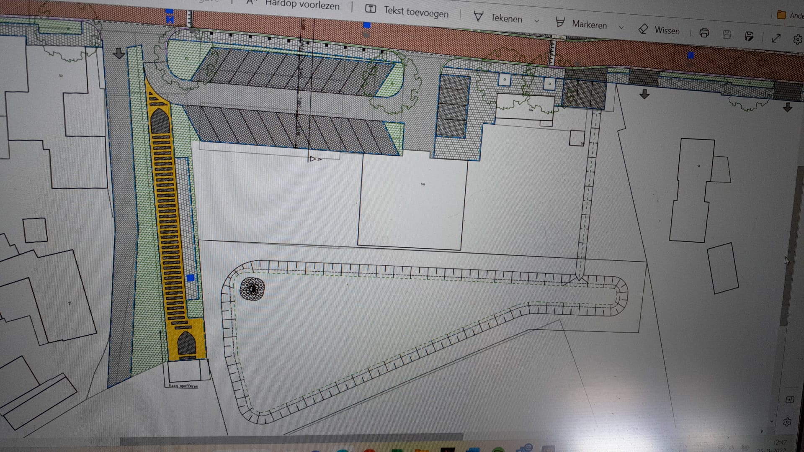The height and width of the screenshot is (452, 804).
Task: Click the print icon in toolbar
Action: [x=704, y=33]
